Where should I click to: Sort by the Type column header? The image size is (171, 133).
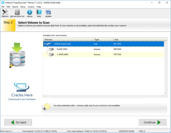103,39
